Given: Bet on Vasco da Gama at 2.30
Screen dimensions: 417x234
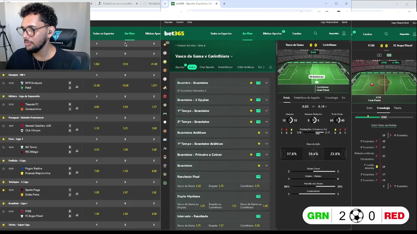Looking at the screenshot, I should point(189,186).
